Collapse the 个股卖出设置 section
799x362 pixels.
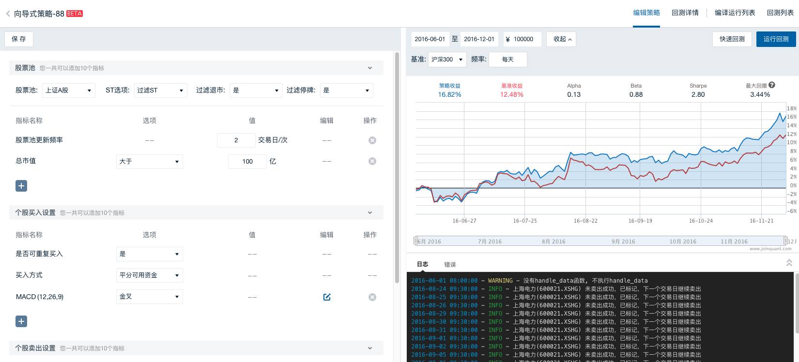coord(370,348)
